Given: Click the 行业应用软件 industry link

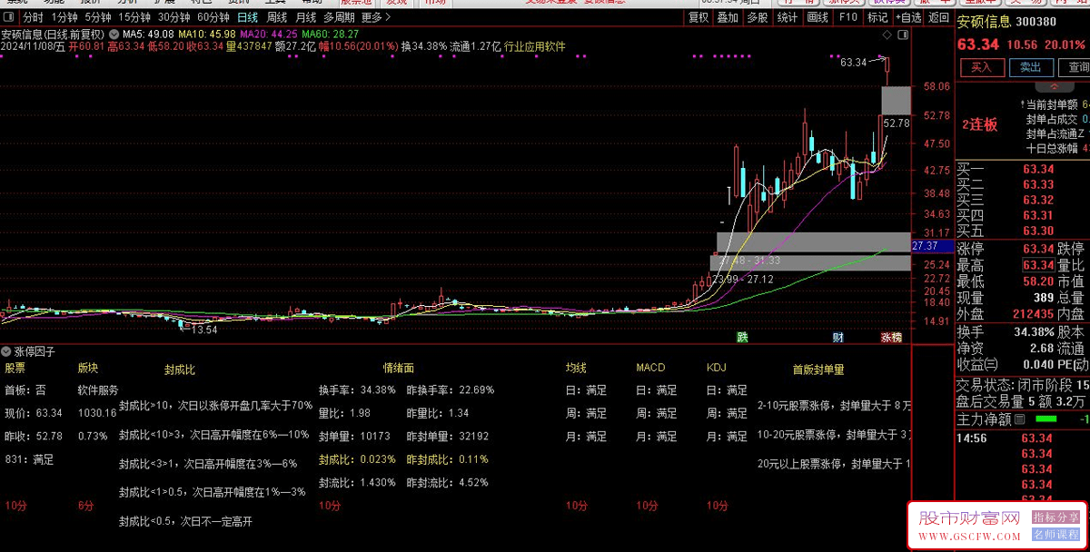Looking at the screenshot, I should tap(535, 46).
